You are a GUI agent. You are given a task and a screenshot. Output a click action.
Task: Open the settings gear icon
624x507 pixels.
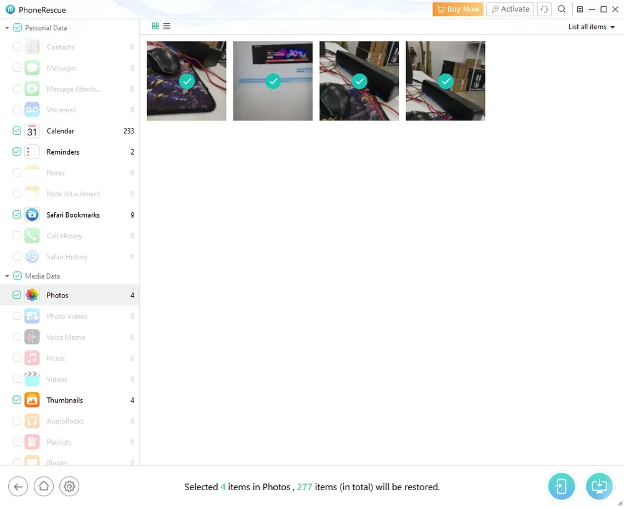(x=69, y=486)
